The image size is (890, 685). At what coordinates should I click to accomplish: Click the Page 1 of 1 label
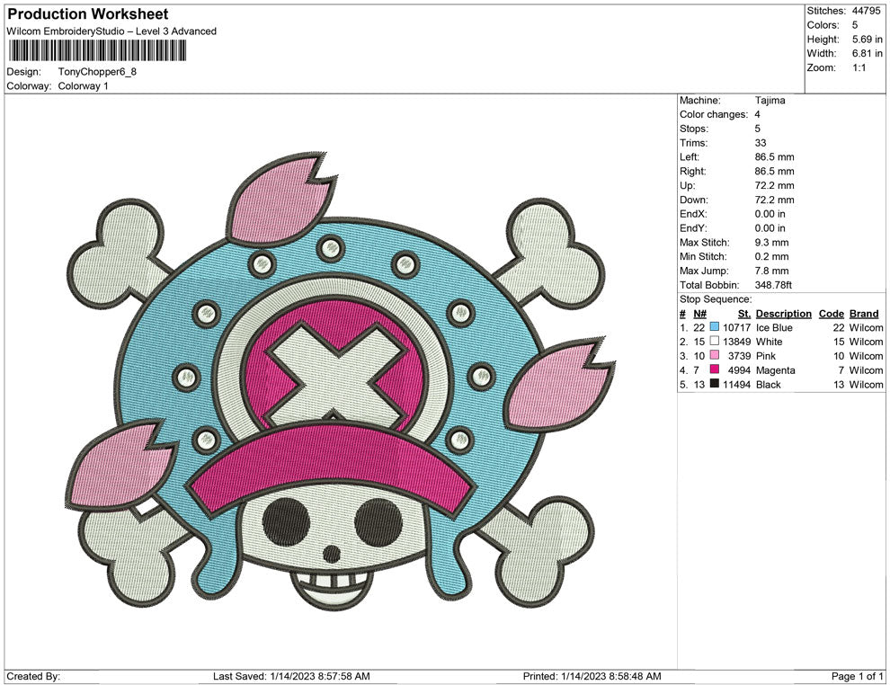tap(857, 674)
